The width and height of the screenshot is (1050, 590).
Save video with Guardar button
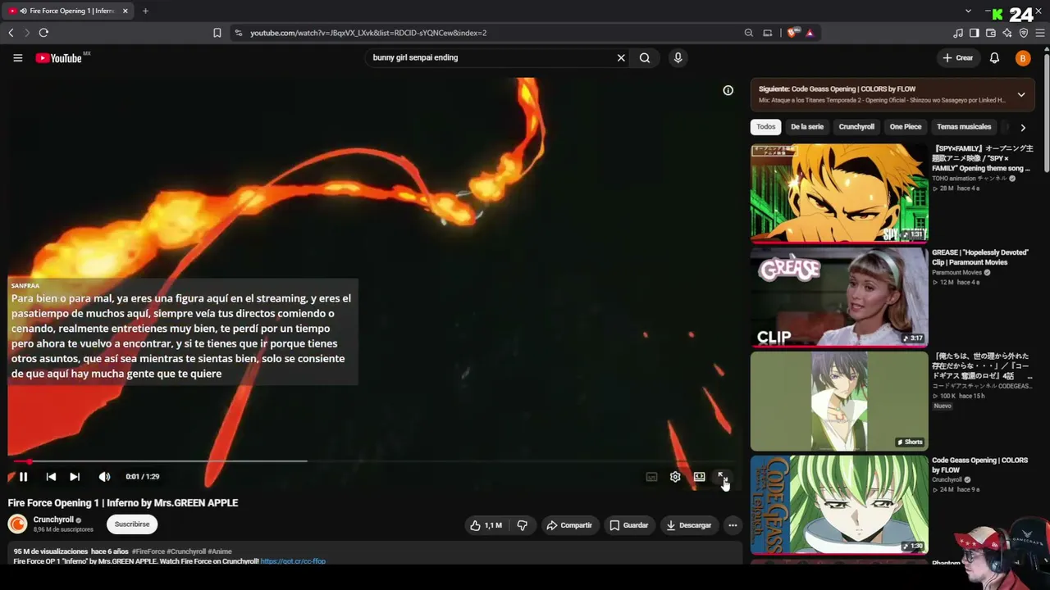pos(628,525)
